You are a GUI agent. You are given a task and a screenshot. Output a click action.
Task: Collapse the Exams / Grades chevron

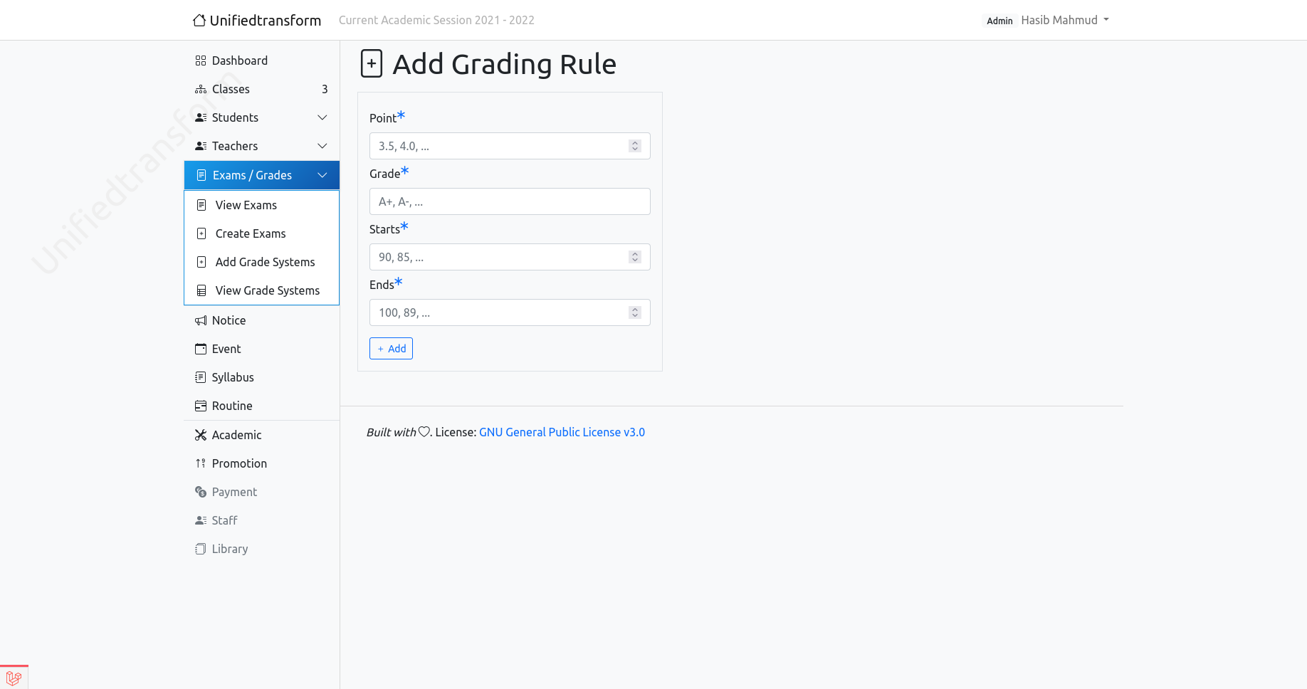[322, 175]
